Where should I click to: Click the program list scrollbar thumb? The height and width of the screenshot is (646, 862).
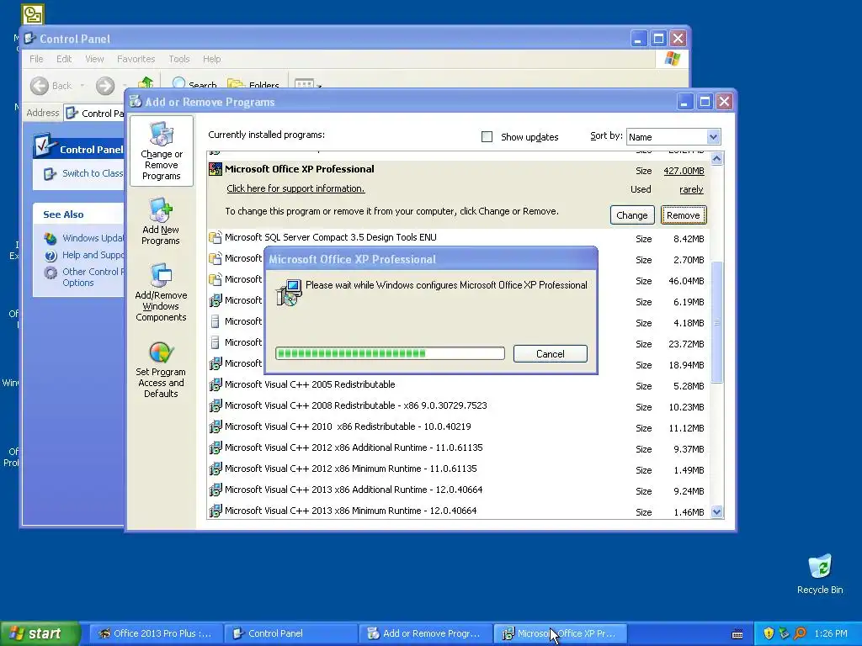[717, 322]
